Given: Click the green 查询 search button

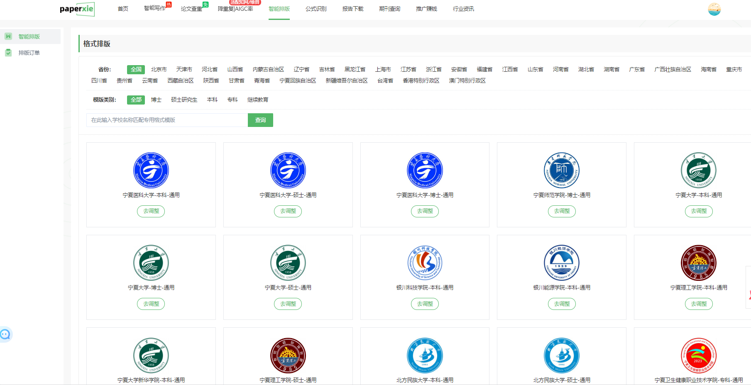Looking at the screenshot, I should pos(260,120).
